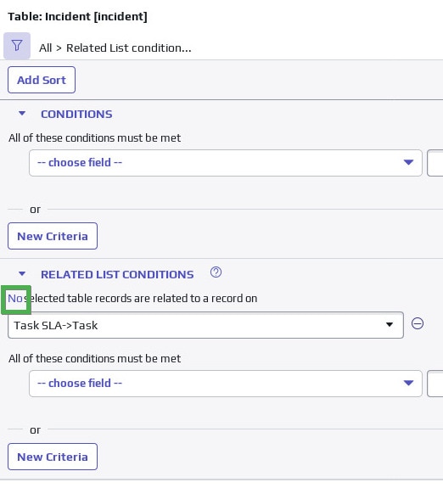Click the RELATED LIST CONDITIONS heading
This screenshot has width=443, height=488.
click(117, 274)
